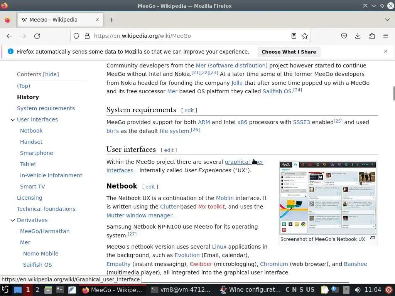Open the Downloads panel

coord(358,36)
